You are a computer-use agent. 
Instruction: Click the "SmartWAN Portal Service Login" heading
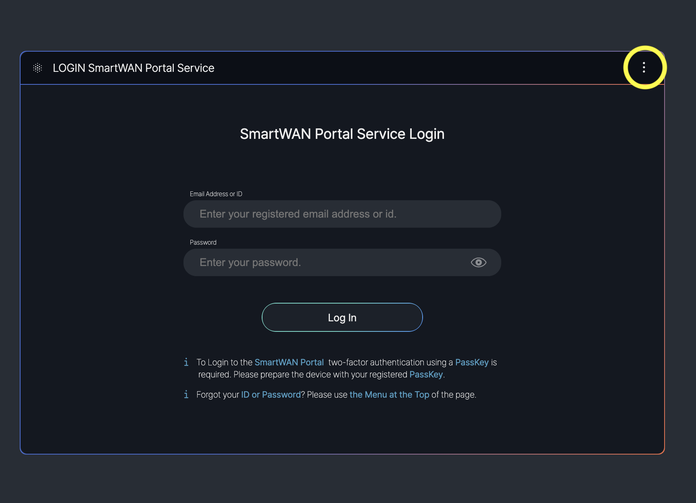point(342,134)
